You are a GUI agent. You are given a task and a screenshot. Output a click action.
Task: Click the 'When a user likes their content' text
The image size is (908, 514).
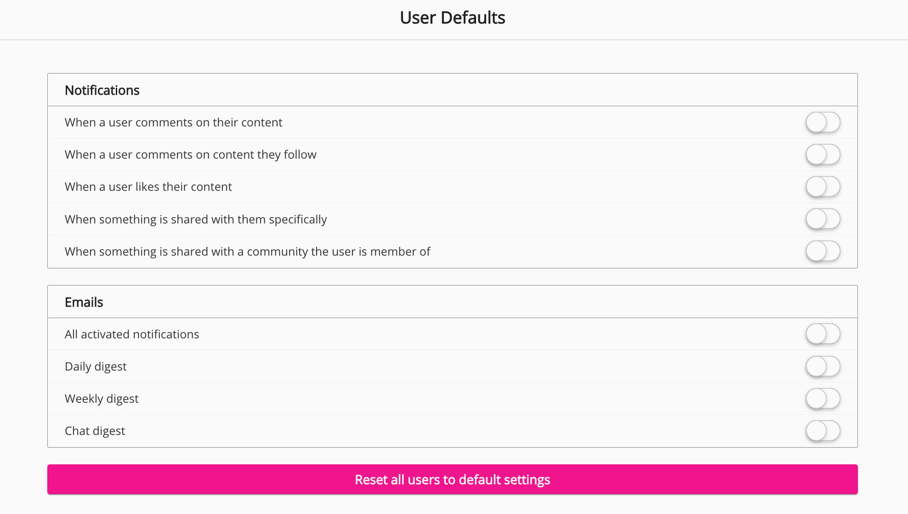tap(148, 187)
